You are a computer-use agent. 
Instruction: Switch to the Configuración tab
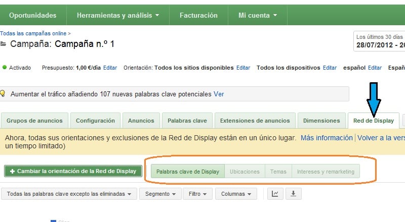[x=95, y=121]
